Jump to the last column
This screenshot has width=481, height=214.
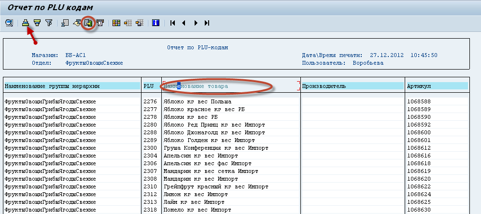click(x=207, y=23)
